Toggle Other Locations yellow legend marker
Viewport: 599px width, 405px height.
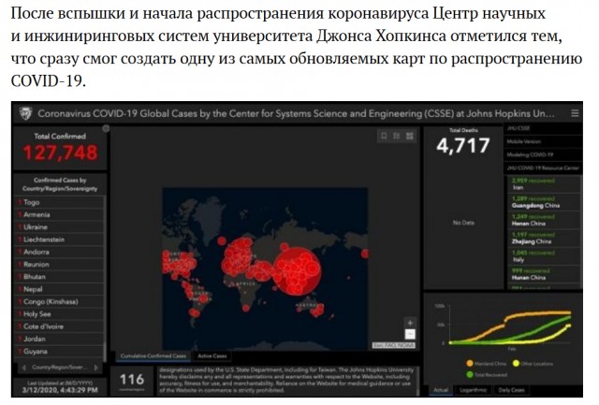(516, 364)
